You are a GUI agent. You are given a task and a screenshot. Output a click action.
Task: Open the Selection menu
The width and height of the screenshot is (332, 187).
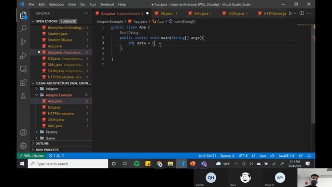(x=57, y=5)
